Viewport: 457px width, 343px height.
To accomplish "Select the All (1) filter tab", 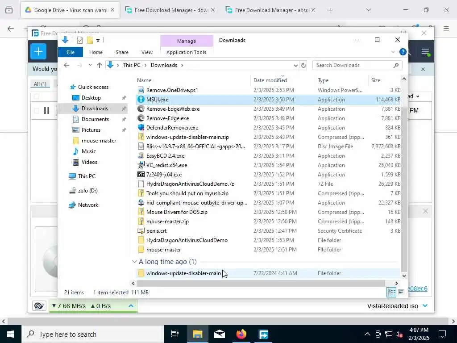I will click(x=40, y=84).
